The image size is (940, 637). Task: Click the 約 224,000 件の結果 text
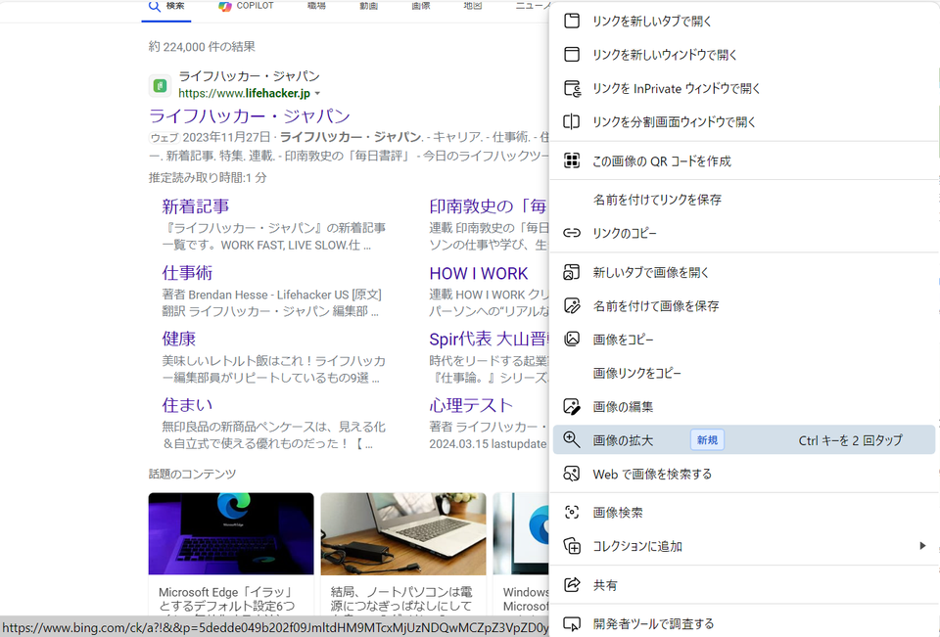point(202,47)
